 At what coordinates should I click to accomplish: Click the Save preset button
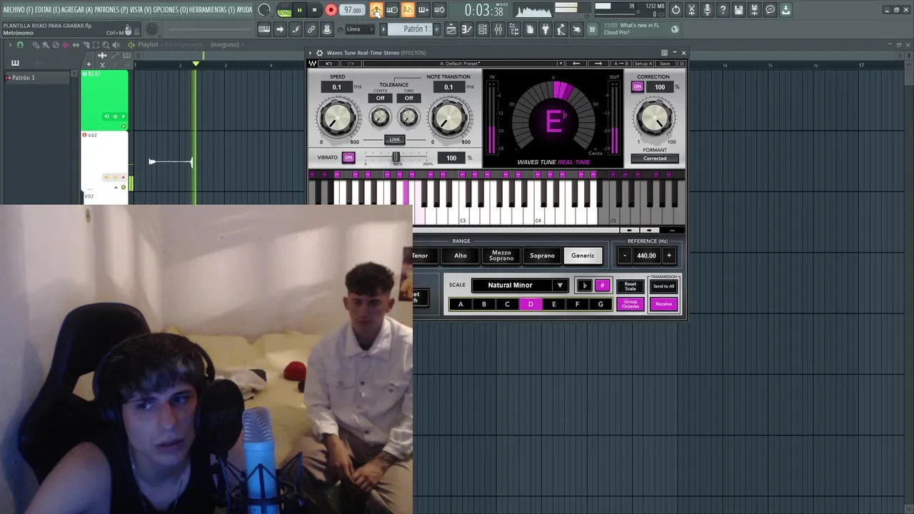coord(665,64)
